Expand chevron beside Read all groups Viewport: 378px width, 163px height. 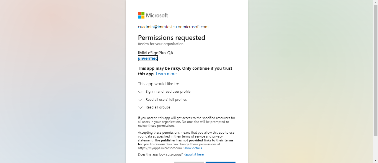pyautogui.click(x=140, y=107)
